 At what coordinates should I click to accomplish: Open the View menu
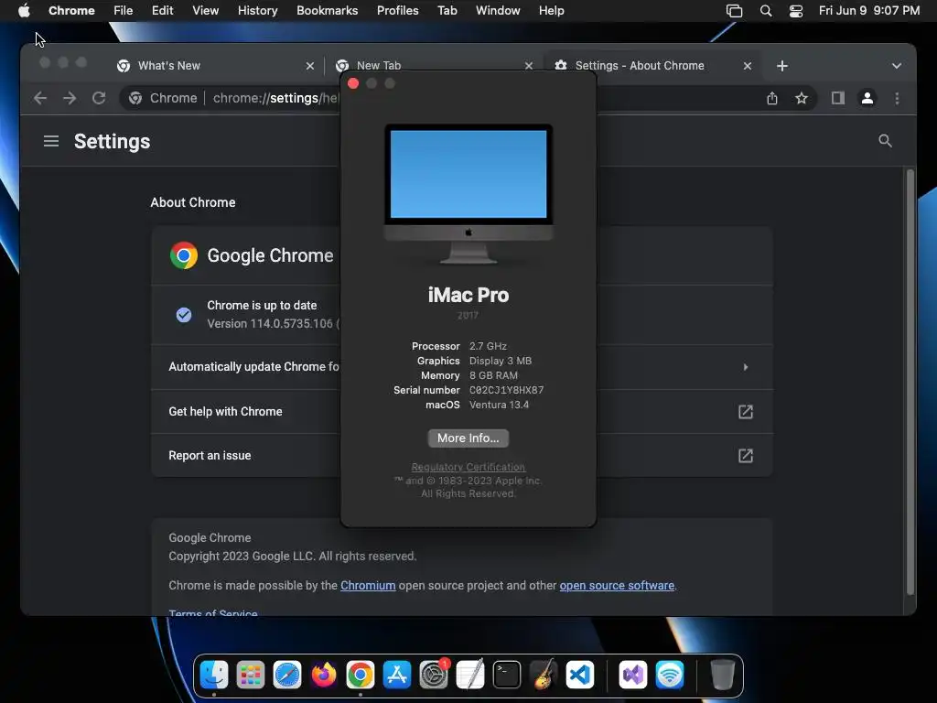[205, 11]
